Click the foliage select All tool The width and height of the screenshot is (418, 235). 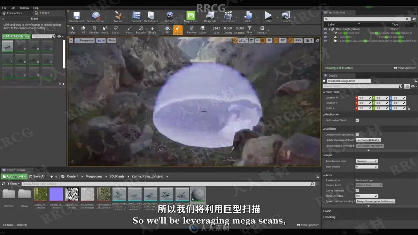[x=83, y=30]
